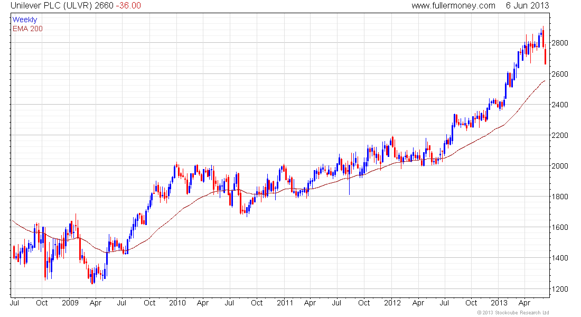Click the 'Apr' label right after 2013
The image size is (581, 317).
(x=524, y=303)
